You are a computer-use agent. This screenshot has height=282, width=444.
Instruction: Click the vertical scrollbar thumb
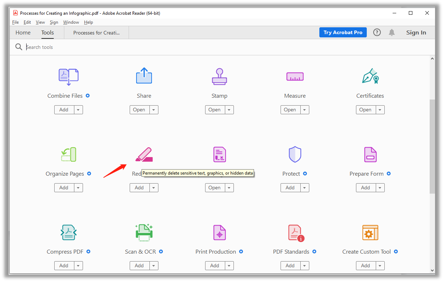[432, 147]
